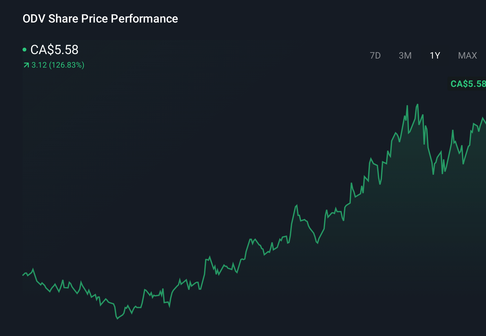Click the sharp dip after the recent peak

433,174
